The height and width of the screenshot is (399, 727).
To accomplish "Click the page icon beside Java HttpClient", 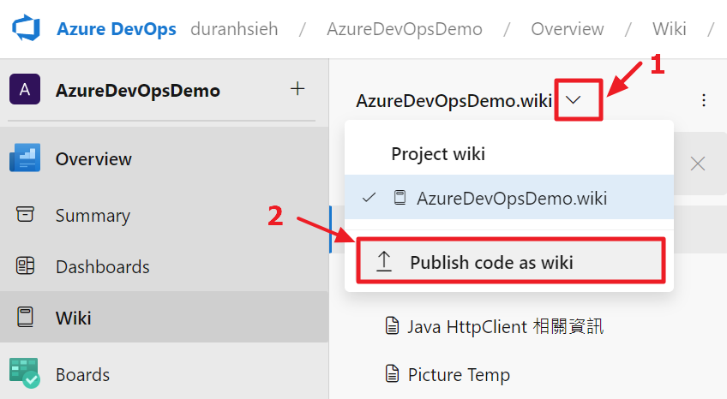I will [x=393, y=325].
